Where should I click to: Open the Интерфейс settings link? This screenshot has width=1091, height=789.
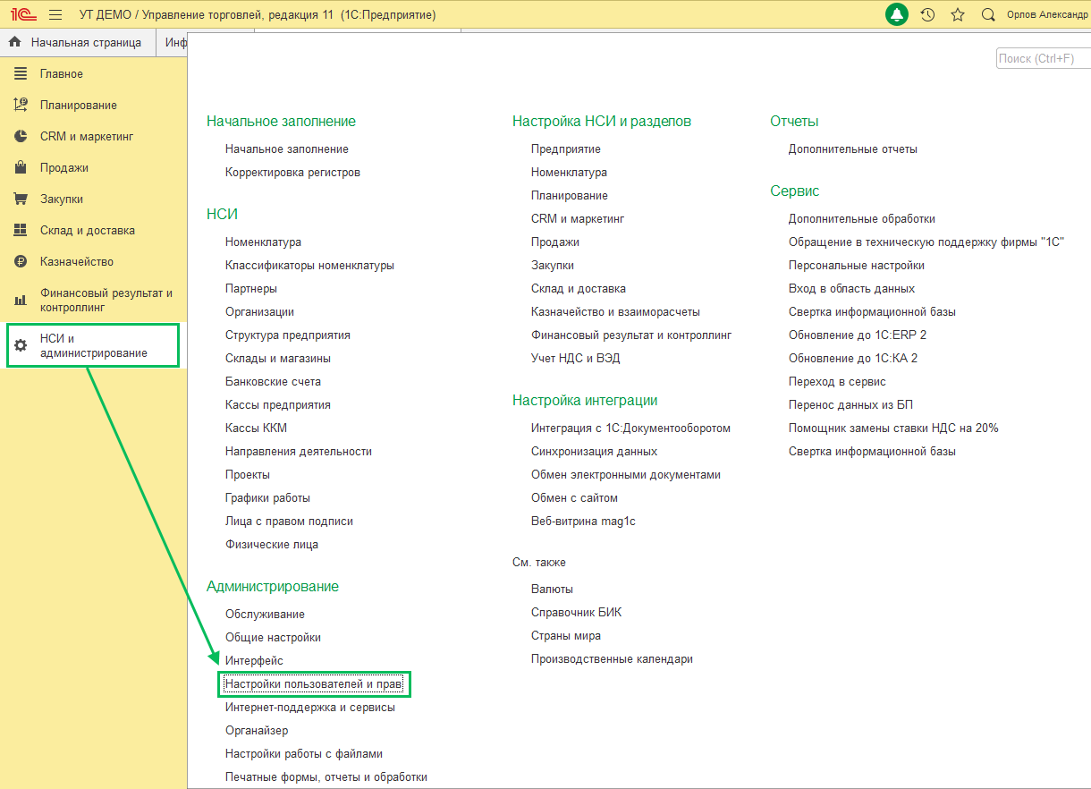[254, 660]
